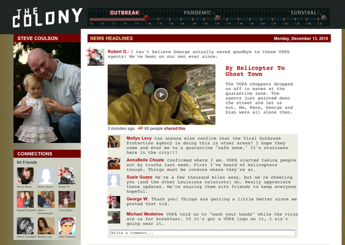Click the Pandemic phase label
The image size is (345, 245).
197,13
